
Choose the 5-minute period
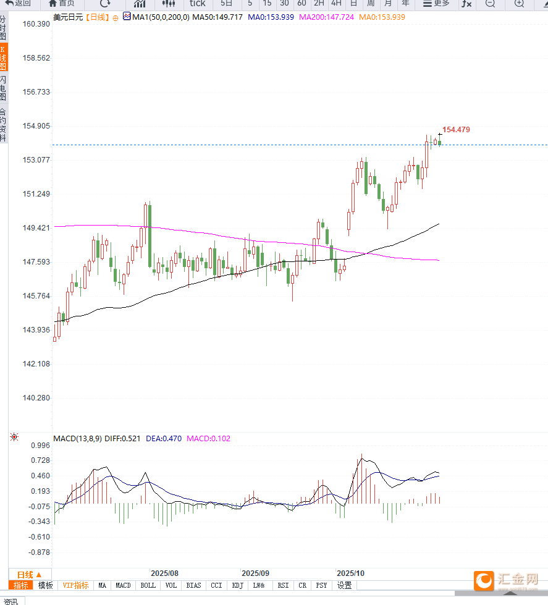click(x=250, y=4)
